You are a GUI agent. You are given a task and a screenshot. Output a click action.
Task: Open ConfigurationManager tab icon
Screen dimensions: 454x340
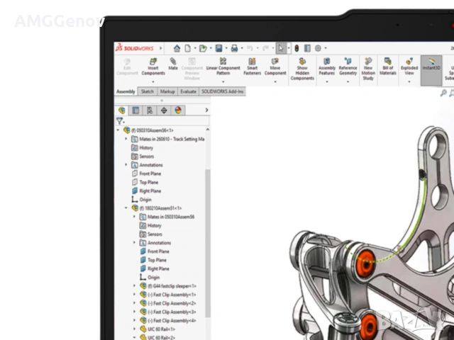point(150,110)
